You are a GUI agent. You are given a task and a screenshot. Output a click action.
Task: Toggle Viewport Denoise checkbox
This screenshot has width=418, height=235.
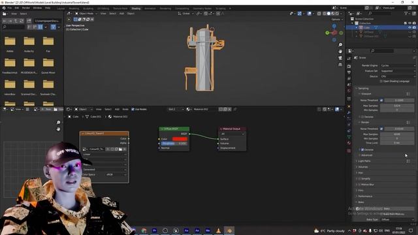click(362, 117)
